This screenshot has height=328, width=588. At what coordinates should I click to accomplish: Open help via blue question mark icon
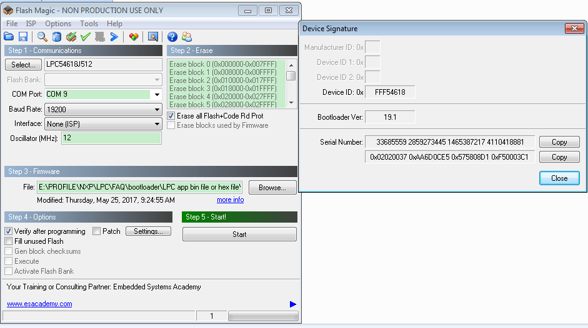coord(172,37)
